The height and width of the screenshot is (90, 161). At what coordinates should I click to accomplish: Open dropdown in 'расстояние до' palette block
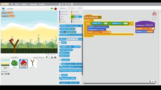coord(76,35)
